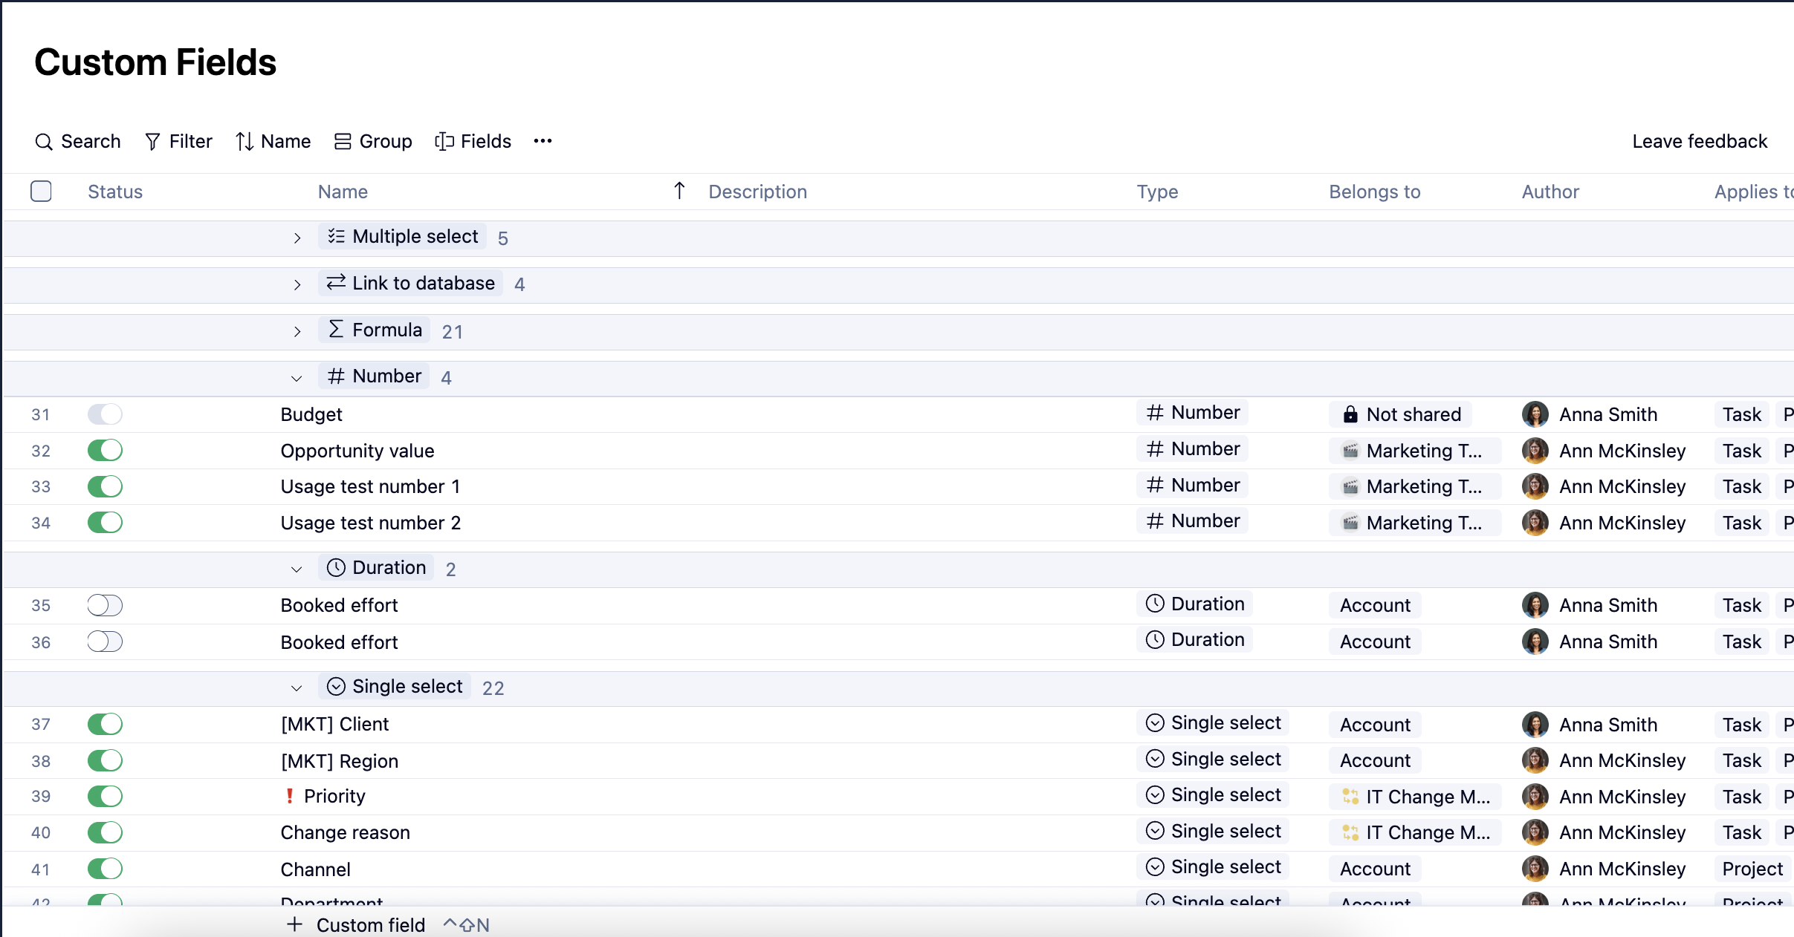
Task: Click the Name sort arrows icon
Action: coord(245,142)
